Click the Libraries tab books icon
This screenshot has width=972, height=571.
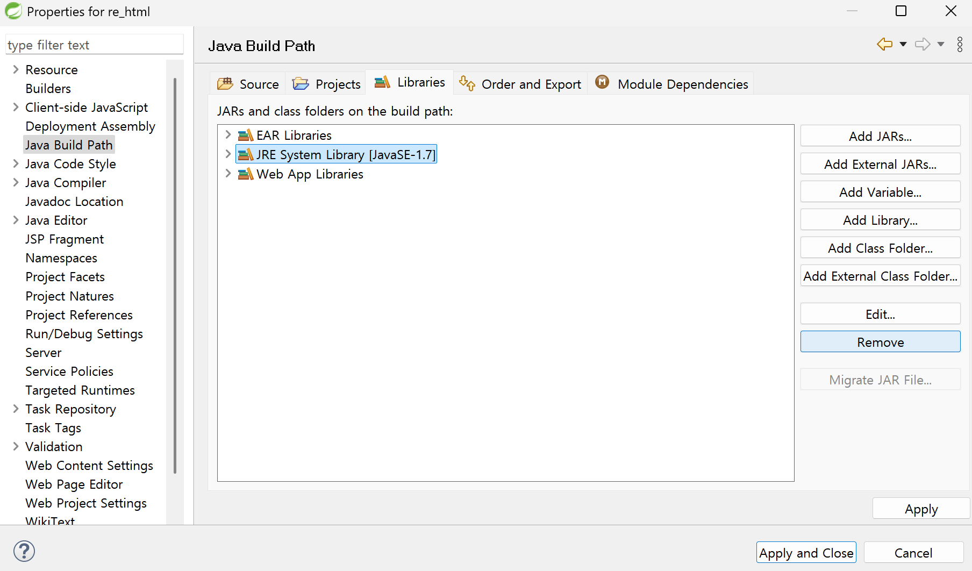pos(382,82)
